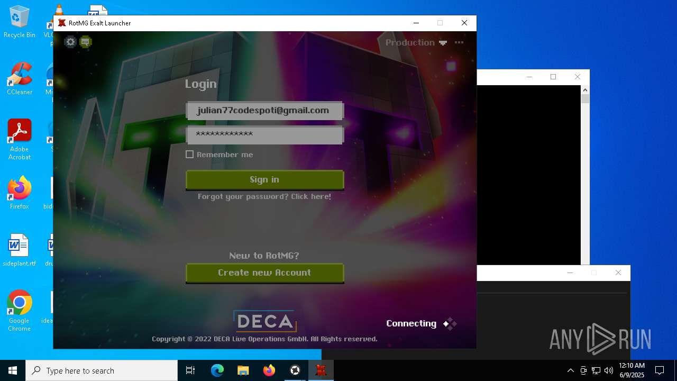Viewport: 677px width, 381px height.
Task: Open the black circular app in taskbar
Action: [295, 370]
